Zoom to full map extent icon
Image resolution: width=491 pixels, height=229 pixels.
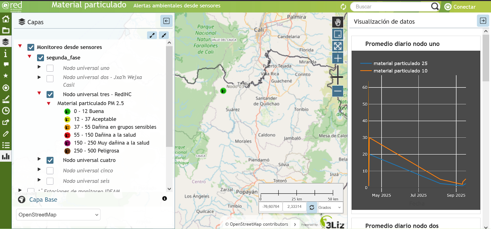338,46
